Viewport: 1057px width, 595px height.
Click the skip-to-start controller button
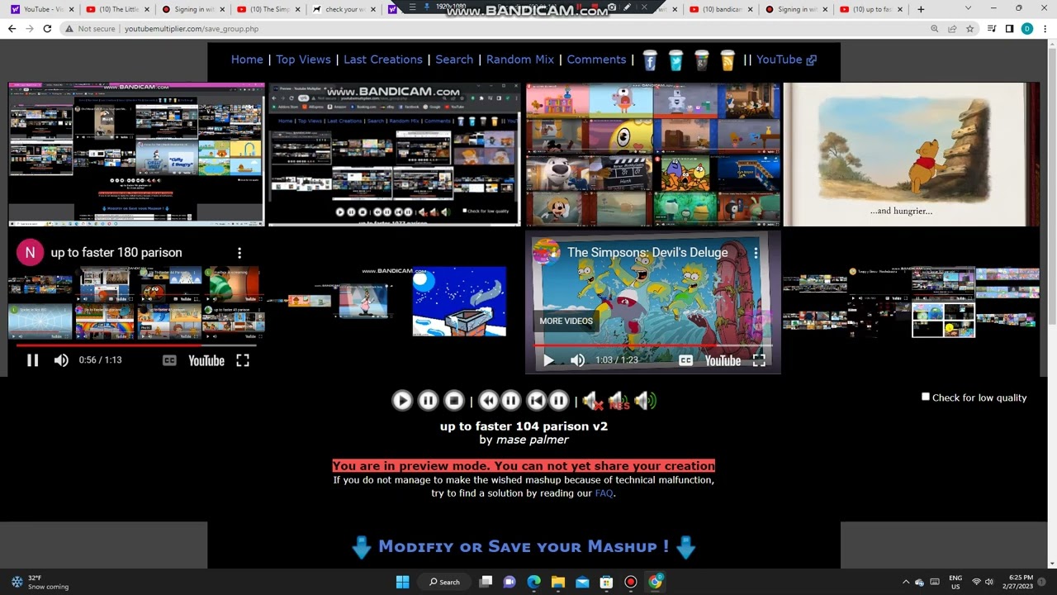(x=536, y=401)
